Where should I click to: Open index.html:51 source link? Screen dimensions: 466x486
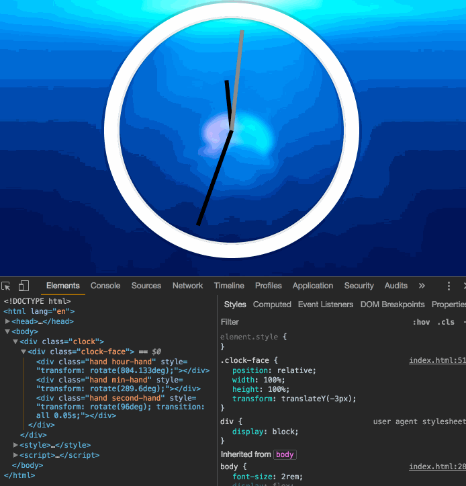click(437, 360)
